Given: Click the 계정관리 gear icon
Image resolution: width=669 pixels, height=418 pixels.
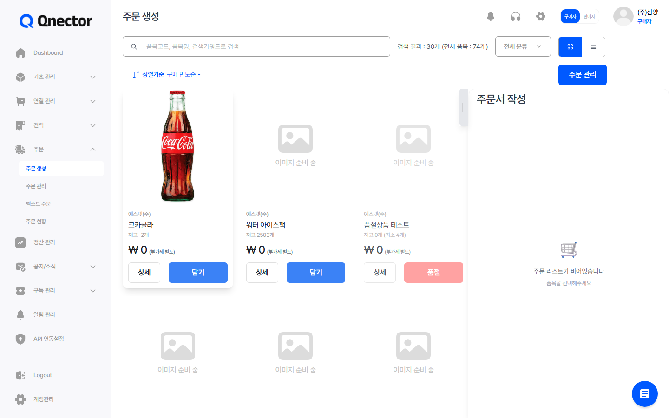Looking at the screenshot, I should click(x=20, y=399).
